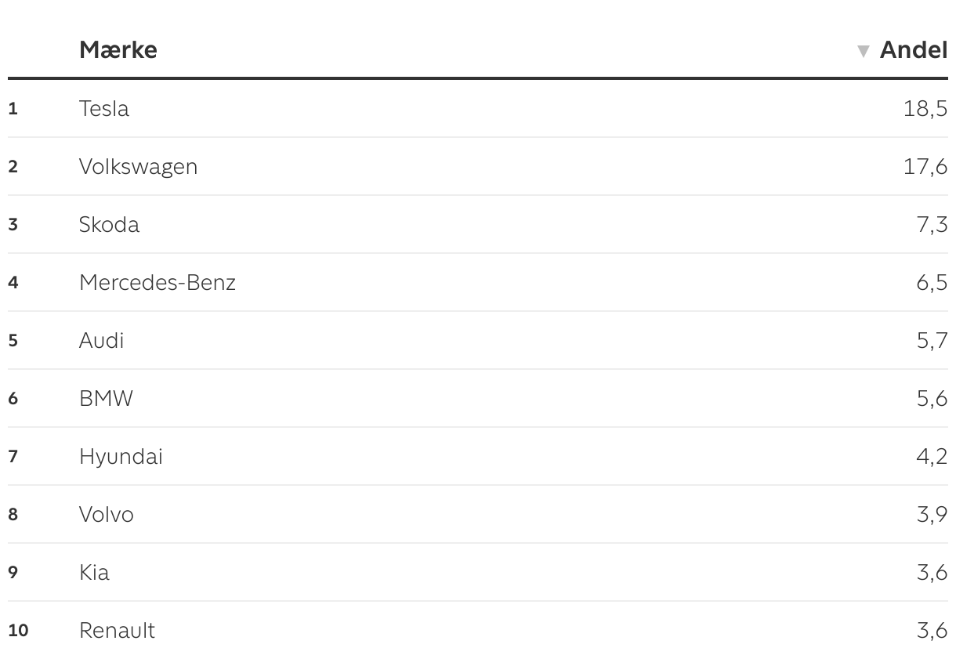Click the sort arrow beside Andel
This screenshot has width=956, height=666.
point(864,52)
